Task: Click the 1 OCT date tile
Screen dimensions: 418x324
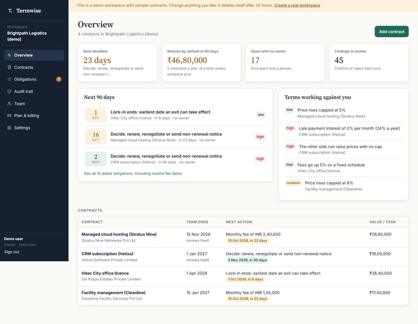Action: pos(96,115)
